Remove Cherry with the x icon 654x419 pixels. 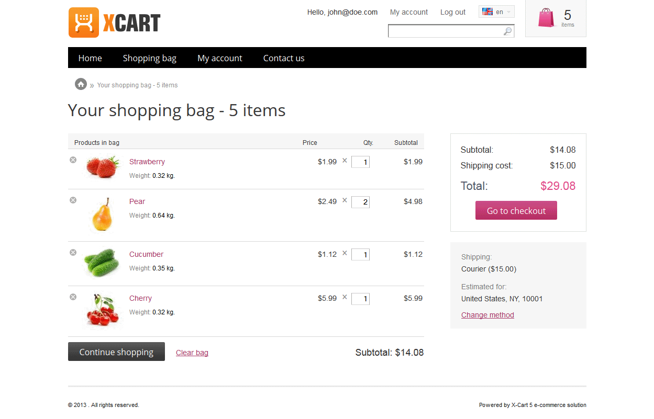pyautogui.click(x=73, y=297)
